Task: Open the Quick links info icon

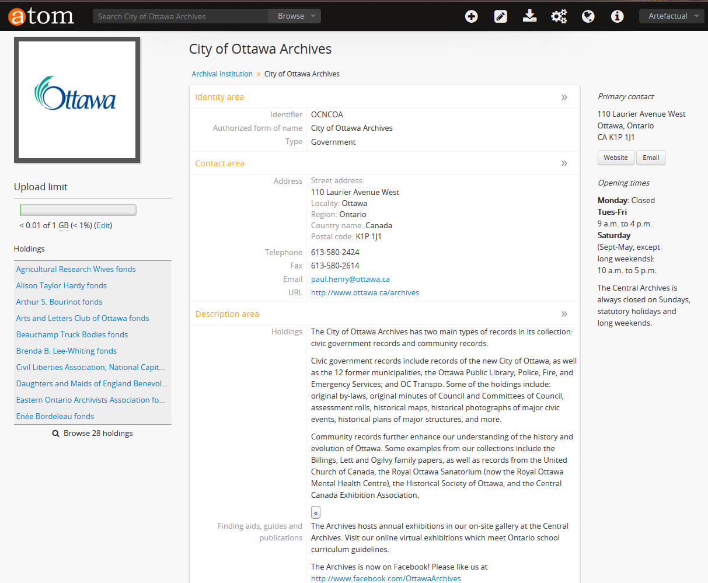Action: [617, 16]
